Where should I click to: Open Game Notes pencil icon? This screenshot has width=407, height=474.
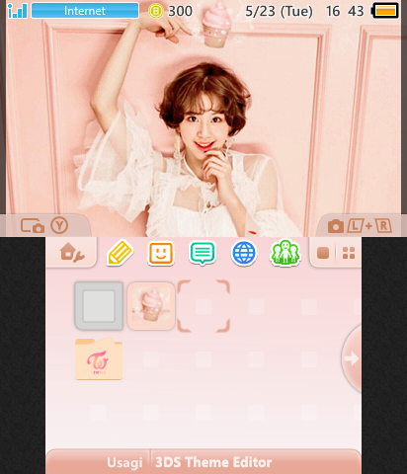(x=120, y=253)
